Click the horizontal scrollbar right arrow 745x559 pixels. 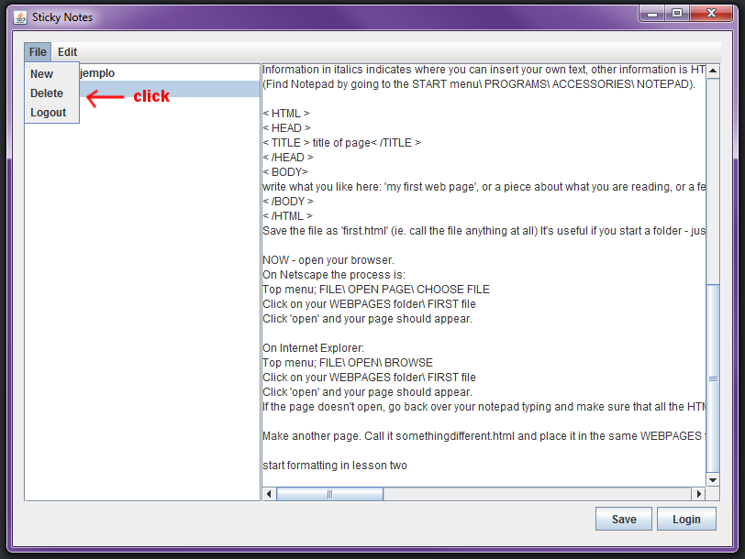(698, 494)
